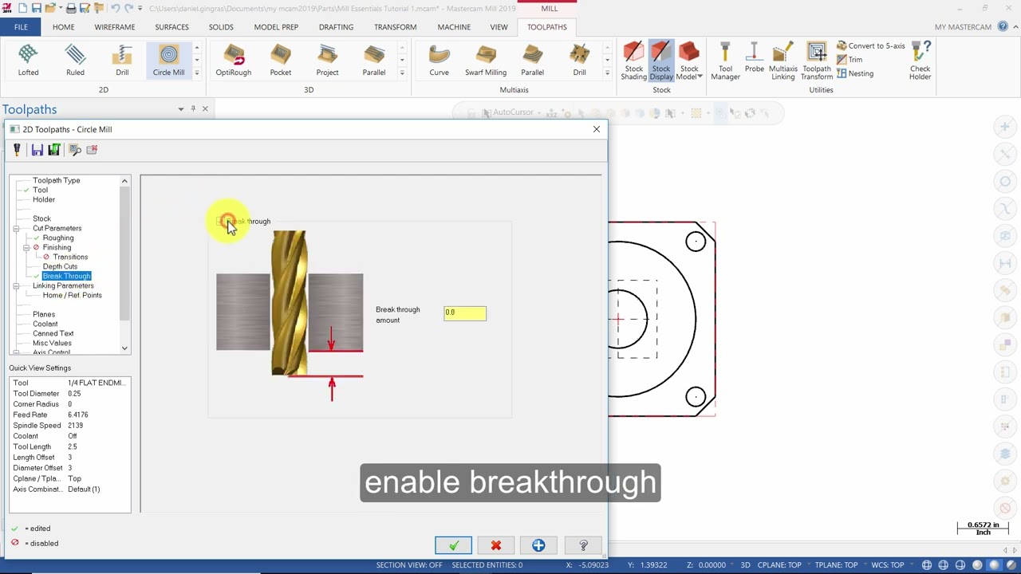Viewport: 1021px width, 574px height.
Task: Switch to the TRANSFORM ribbon tab
Action: (x=395, y=27)
